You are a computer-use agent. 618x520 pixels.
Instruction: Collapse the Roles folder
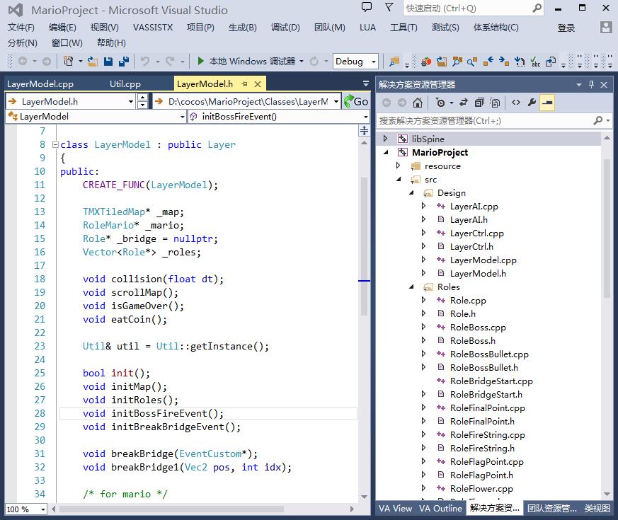pos(411,287)
